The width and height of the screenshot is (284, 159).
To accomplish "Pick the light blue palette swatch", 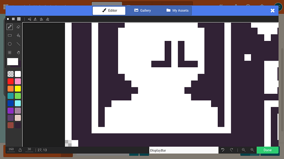I will (18, 103).
